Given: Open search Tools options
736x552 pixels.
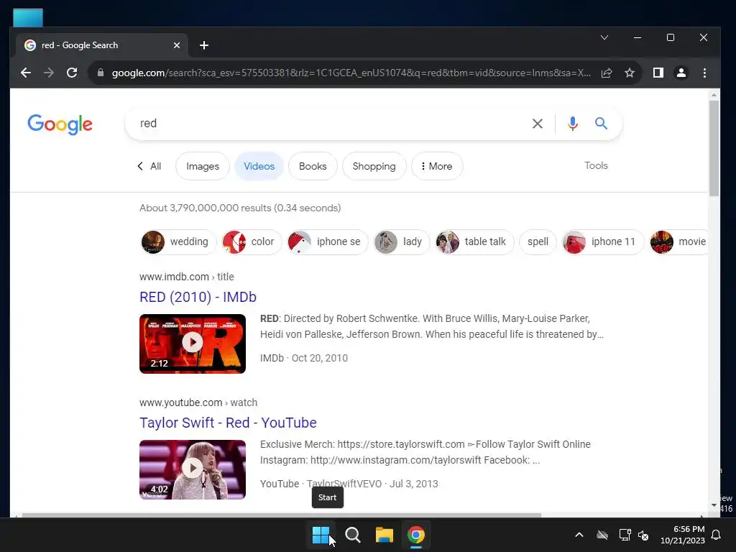Looking at the screenshot, I should [596, 166].
